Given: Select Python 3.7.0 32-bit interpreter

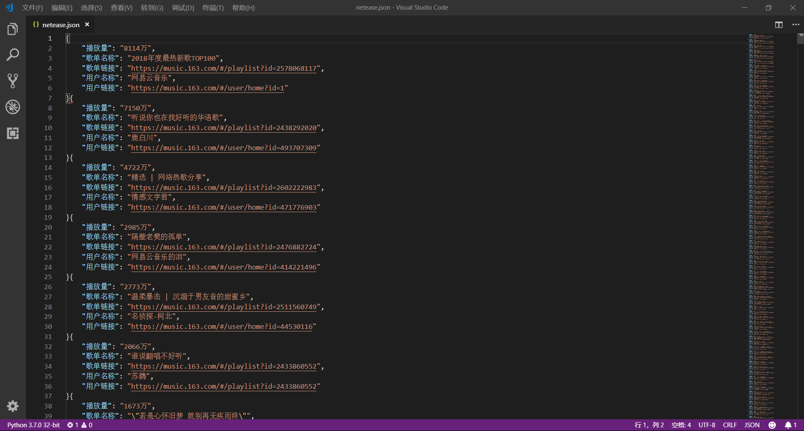Looking at the screenshot, I should tap(33, 425).
